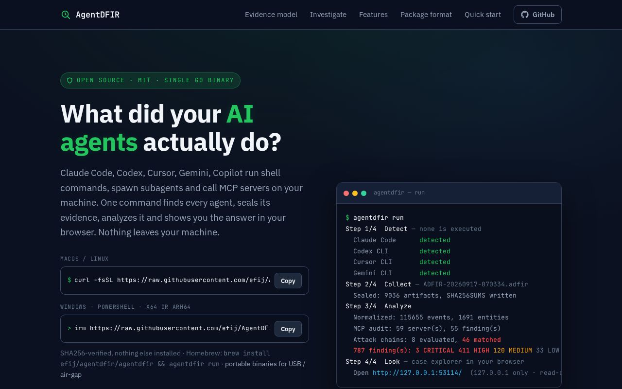This screenshot has width=622, height=389.
Task: Jump to Quick start
Action: point(483,15)
